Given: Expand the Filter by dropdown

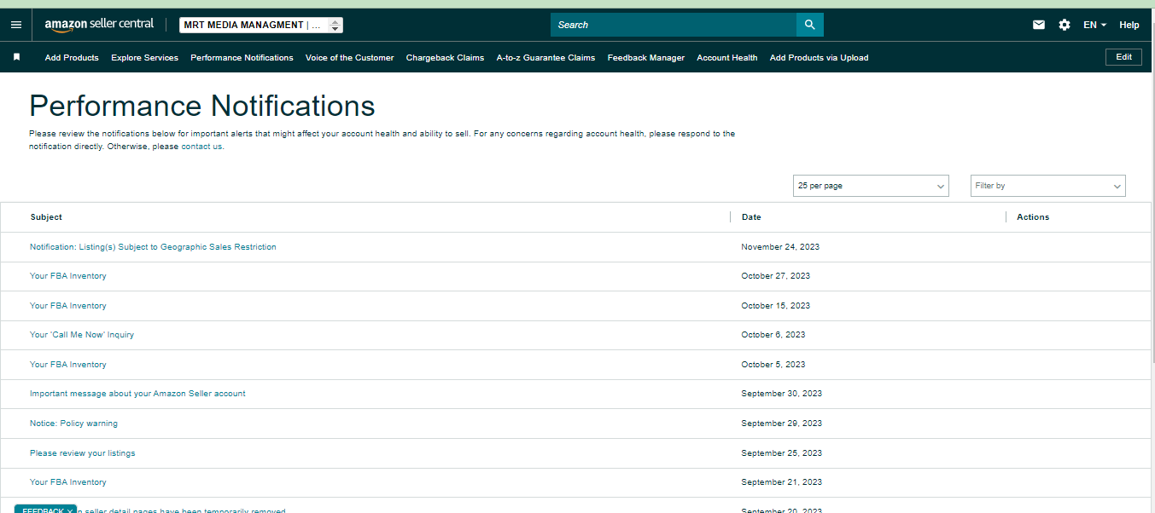Looking at the screenshot, I should pyautogui.click(x=1048, y=186).
